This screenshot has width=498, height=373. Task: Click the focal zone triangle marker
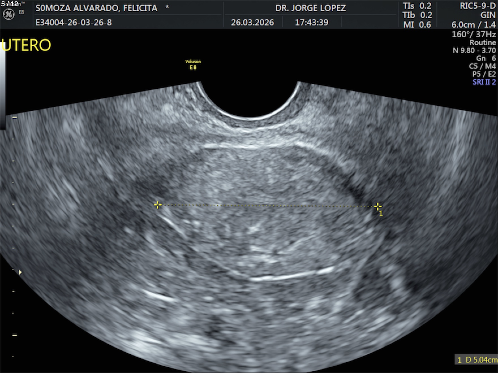[x=20, y=272]
